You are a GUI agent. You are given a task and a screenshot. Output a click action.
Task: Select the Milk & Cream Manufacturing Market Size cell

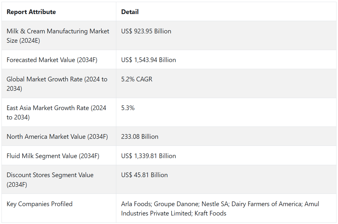click(58, 36)
